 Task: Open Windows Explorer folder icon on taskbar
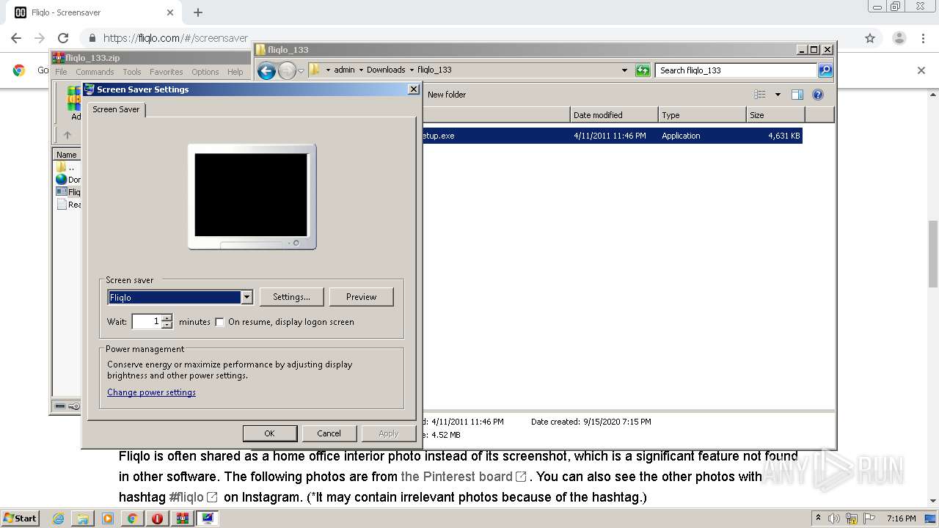(83, 518)
